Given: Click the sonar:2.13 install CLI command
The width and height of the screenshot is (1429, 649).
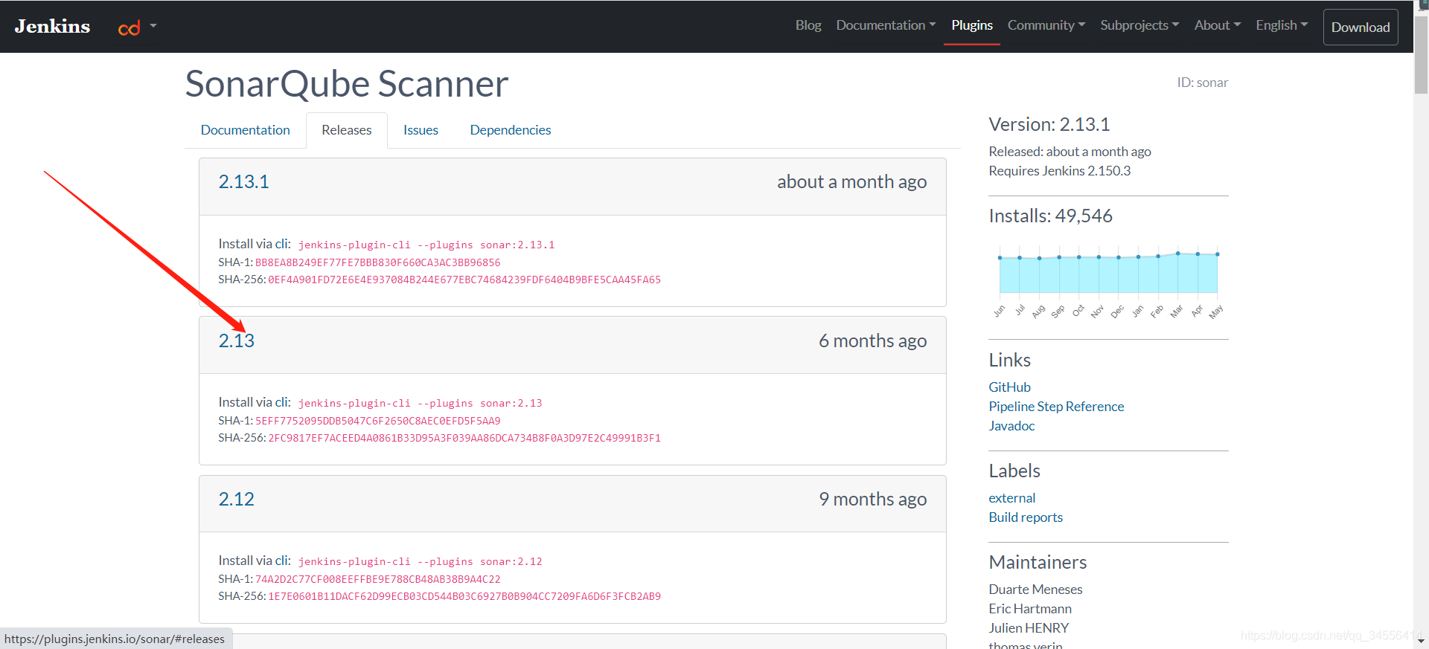Looking at the screenshot, I should pos(421,403).
